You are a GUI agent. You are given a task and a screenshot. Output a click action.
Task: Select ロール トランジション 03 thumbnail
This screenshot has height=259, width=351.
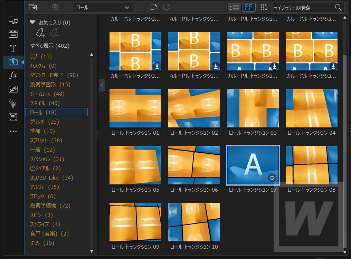tap(253, 108)
